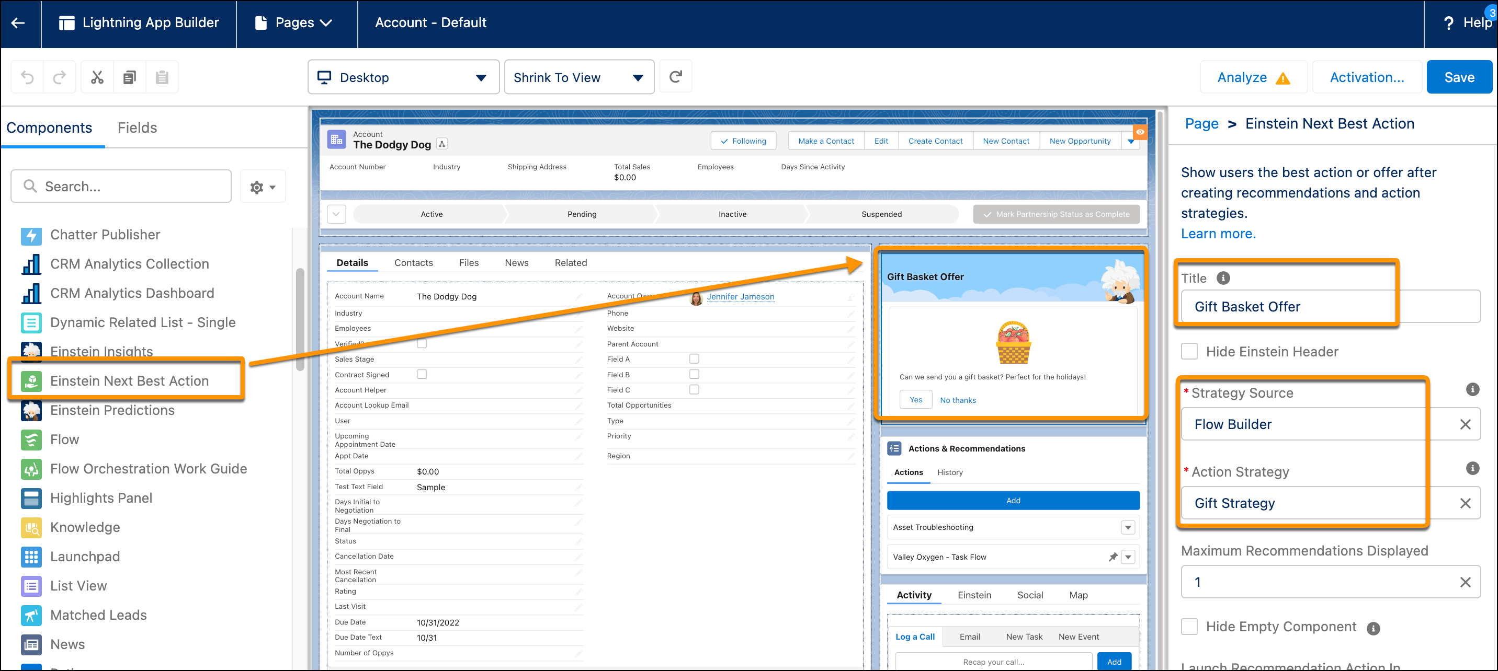Open Valley Oxygen - Task Flow dropdown
This screenshot has height=671, width=1498.
coord(1128,557)
